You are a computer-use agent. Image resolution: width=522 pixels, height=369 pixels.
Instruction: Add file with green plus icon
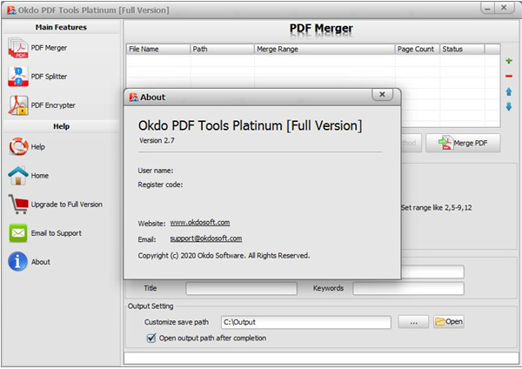click(x=509, y=61)
